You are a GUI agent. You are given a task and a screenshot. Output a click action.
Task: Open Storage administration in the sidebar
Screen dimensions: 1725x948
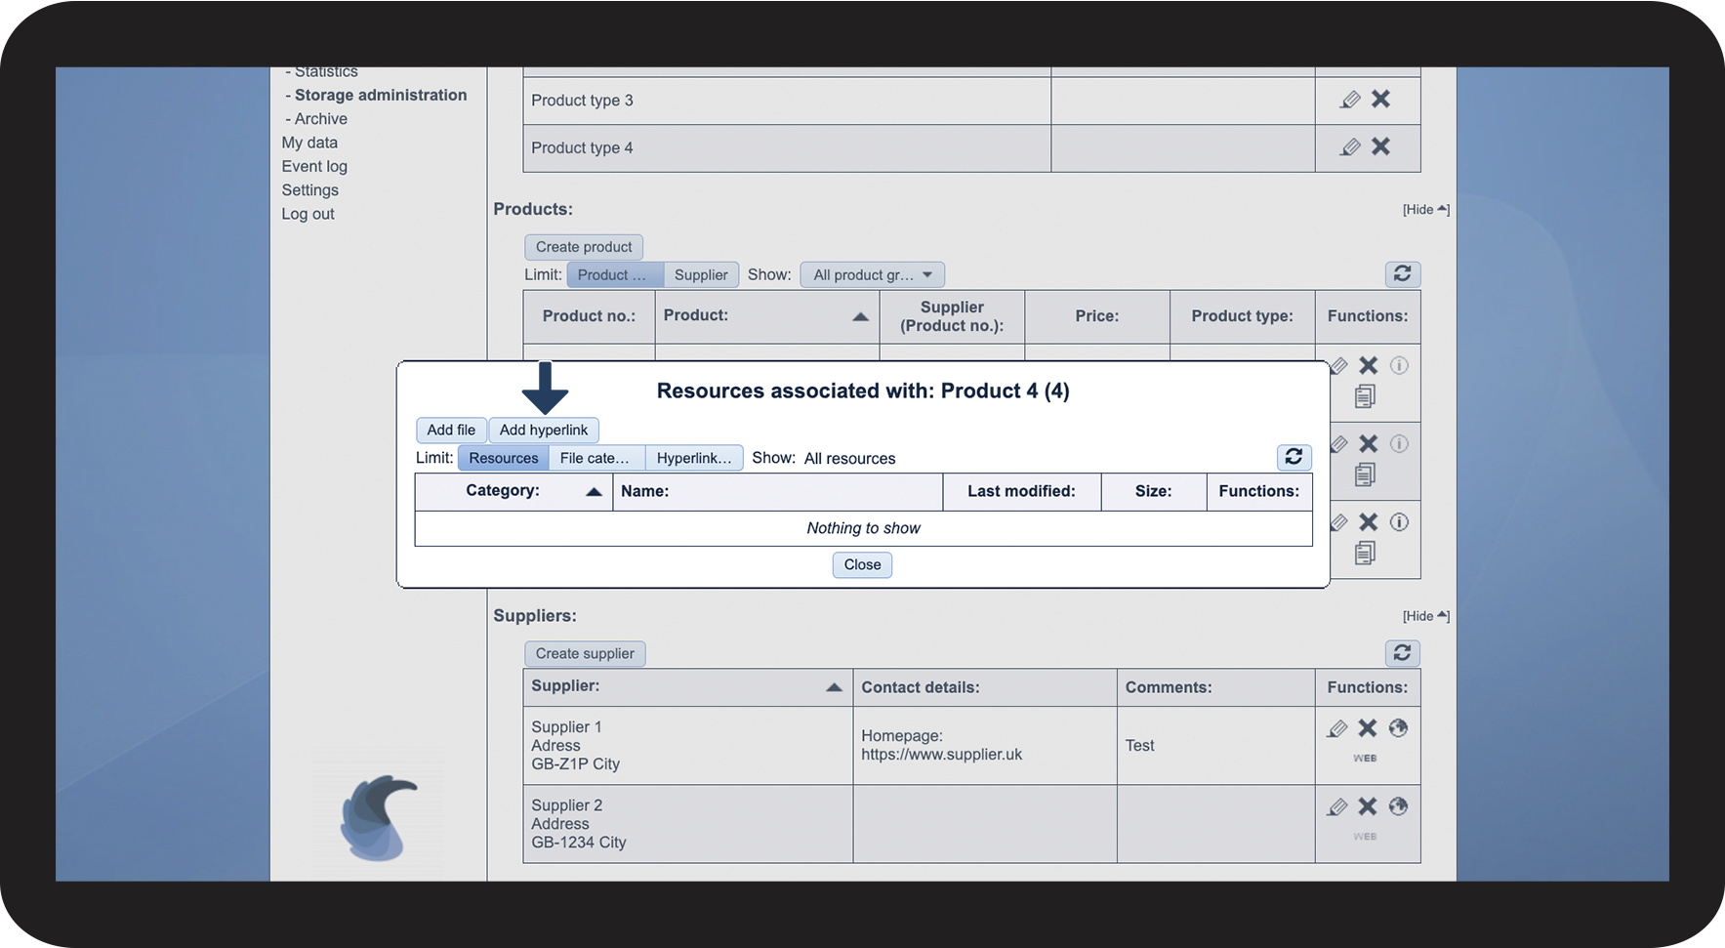[x=381, y=95]
